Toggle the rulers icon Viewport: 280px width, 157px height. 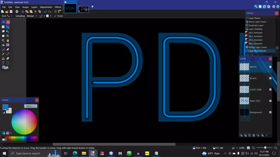pyautogui.click(x=60, y=11)
